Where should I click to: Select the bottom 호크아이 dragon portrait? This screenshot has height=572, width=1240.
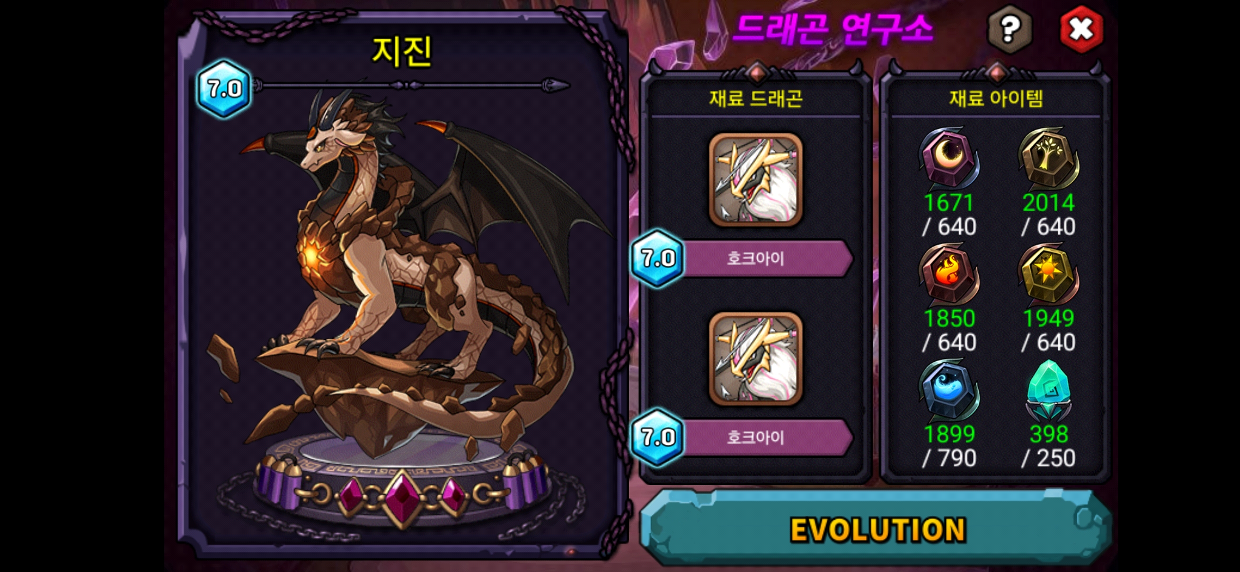click(x=756, y=359)
